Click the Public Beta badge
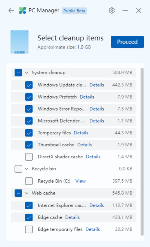This screenshot has height=247, width=150. [x=74, y=11]
